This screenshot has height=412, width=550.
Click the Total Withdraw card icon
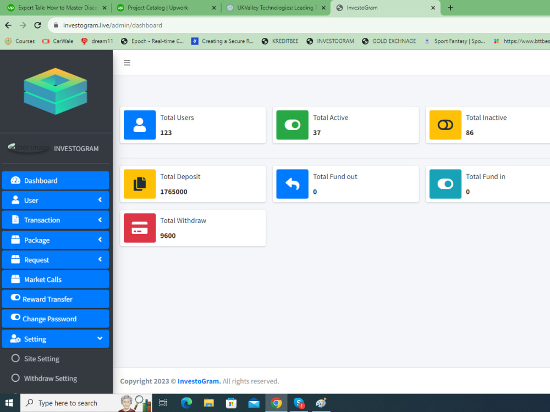point(139,227)
